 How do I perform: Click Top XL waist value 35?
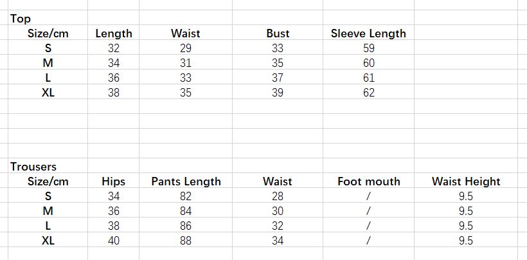click(x=186, y=93)
